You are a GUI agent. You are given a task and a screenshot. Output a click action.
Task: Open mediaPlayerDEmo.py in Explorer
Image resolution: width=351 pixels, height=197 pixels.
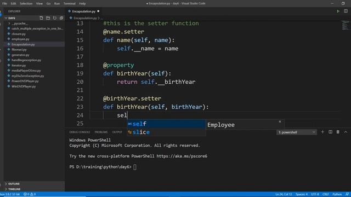coord(26,71)
